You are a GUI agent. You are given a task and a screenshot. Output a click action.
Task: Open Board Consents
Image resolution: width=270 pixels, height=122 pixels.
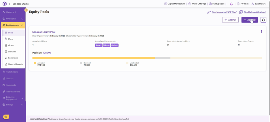click(13, 92)
